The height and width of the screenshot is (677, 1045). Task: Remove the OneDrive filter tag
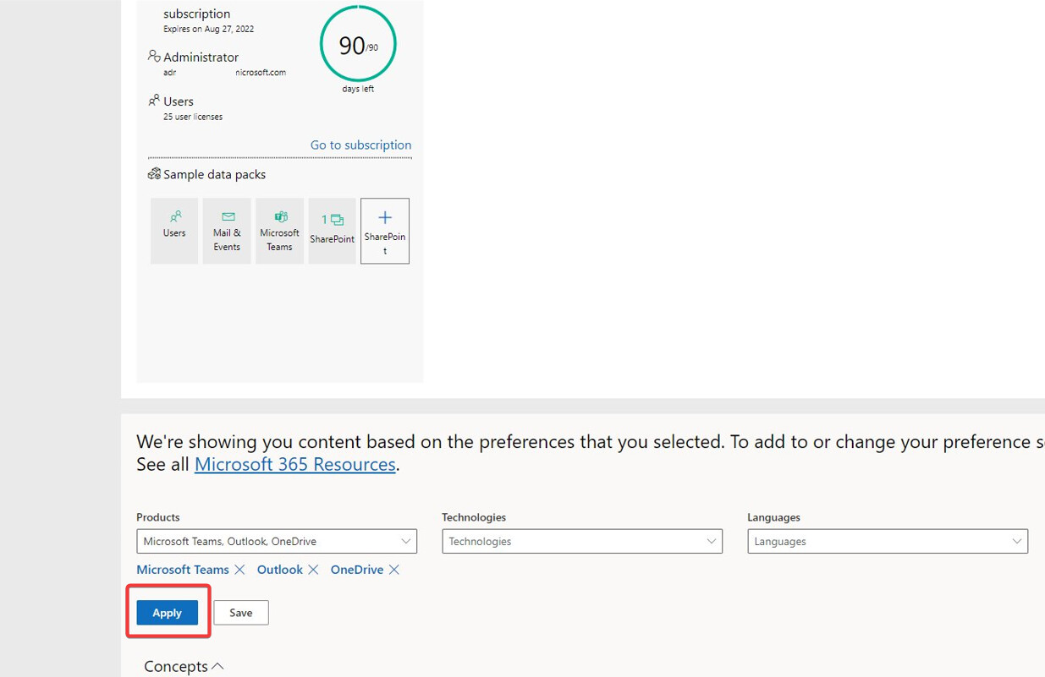coord(394,570)
